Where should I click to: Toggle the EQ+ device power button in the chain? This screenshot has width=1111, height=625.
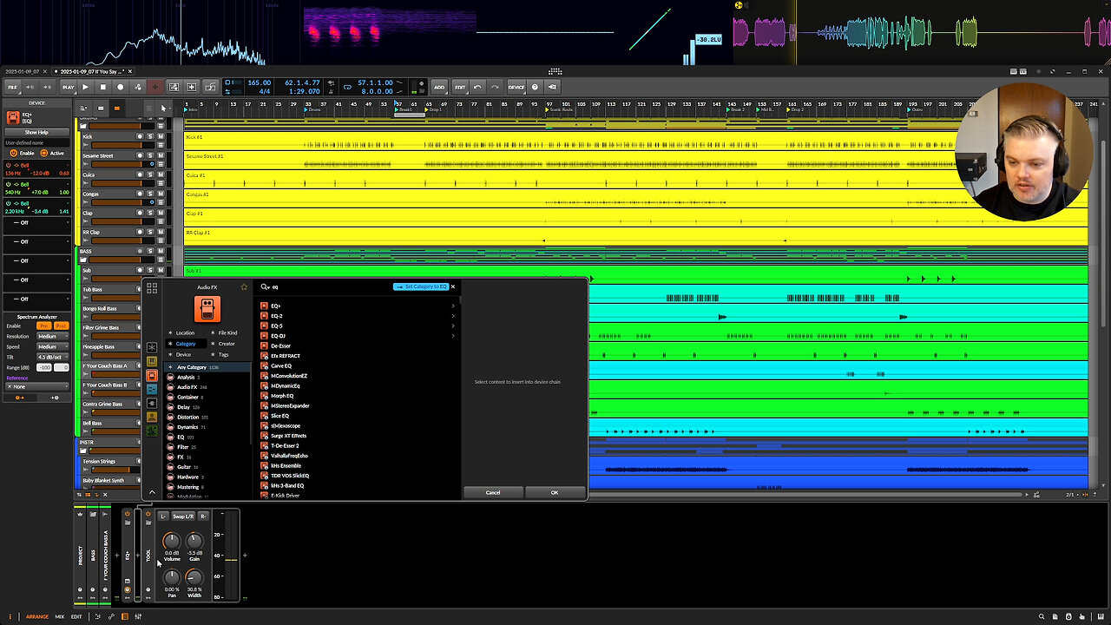pos(127,515)
